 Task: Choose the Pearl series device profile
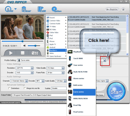81,112
